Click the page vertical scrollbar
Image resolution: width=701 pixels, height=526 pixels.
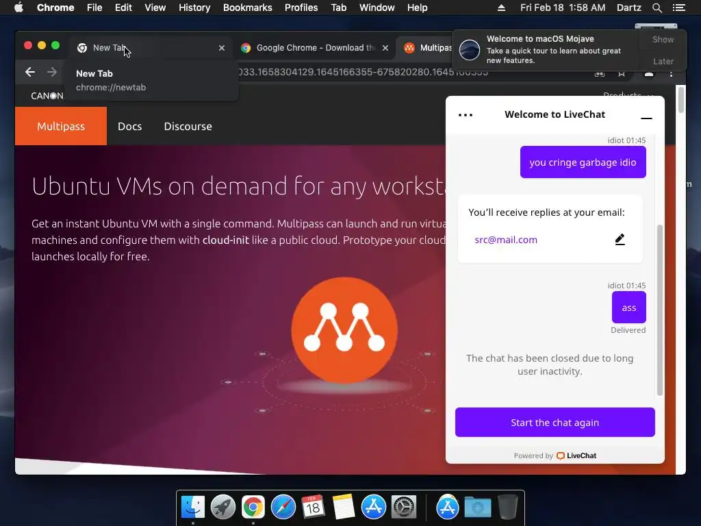pos(680,99)
